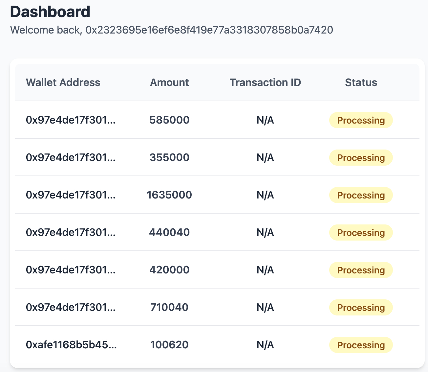
Task: Click the Transaction ID column header
Action: (x=265, y=82)
